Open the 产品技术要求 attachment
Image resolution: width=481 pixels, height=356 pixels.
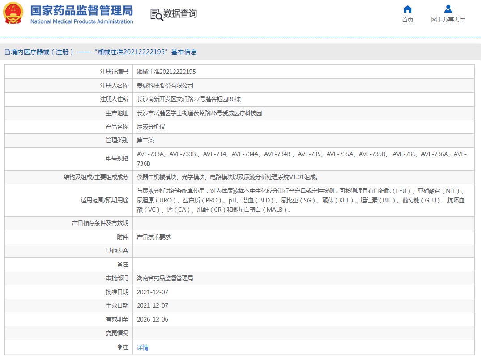(153, 237)
